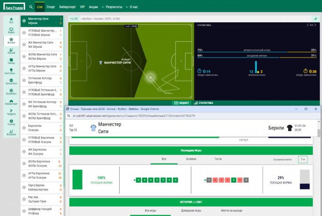Select the Все игры history tab

150,210
